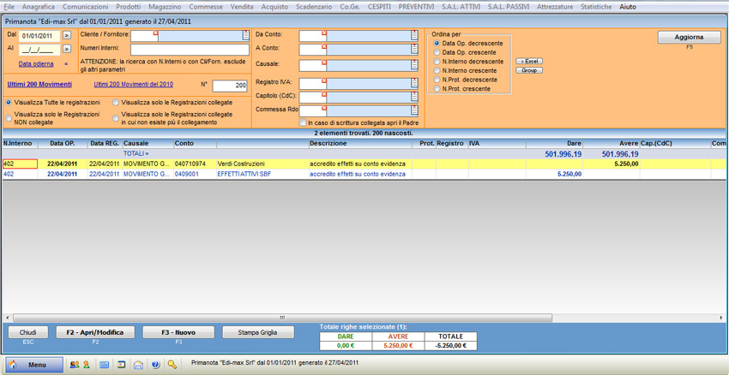Click the Aggiorna button
Image resolution: width=729 pixels, height=375 pixels.
tap(689, 38)
